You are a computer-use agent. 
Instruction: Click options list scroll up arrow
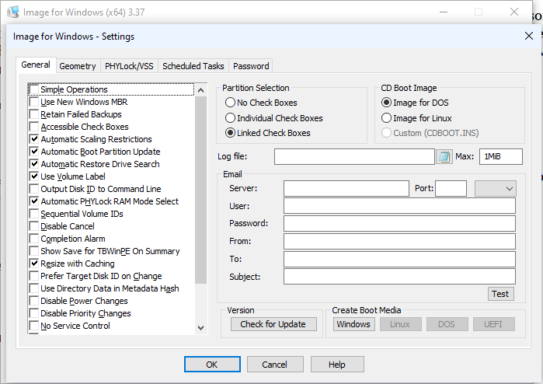pos(201,90)
